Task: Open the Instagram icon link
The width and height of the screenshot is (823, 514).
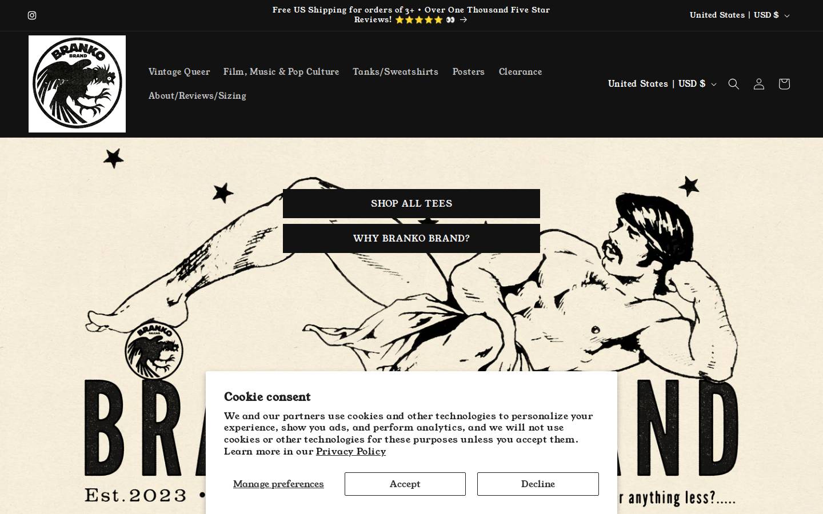Action: (32, 15)
